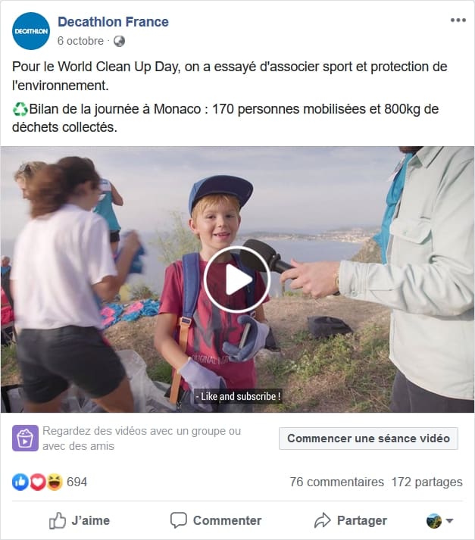Click the speech bubble comment icon
The width and height of the screenshot is (475, 540).
[x=179, y=520]
